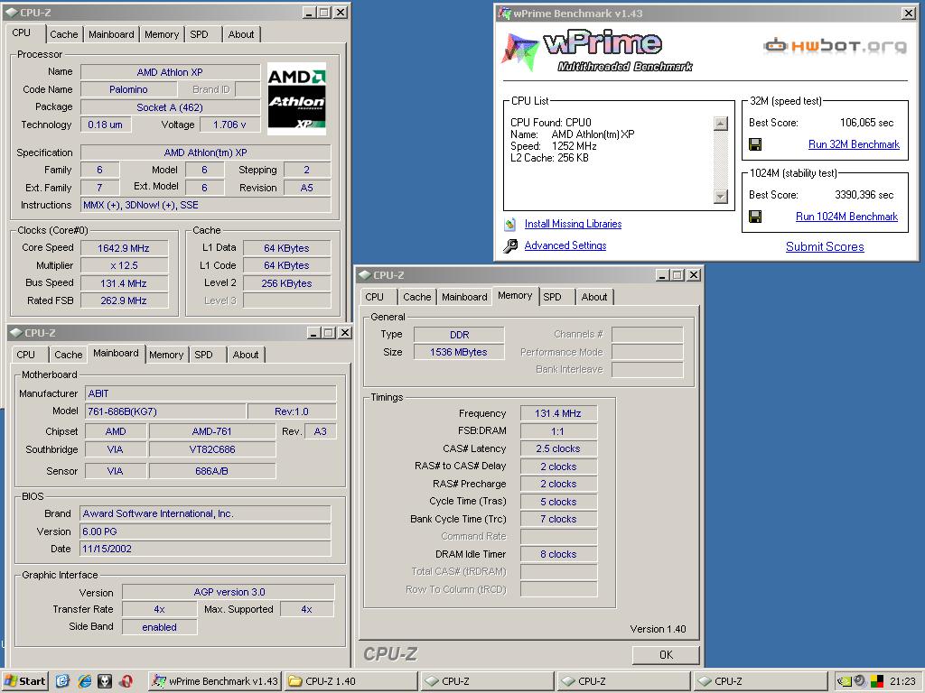This screenshot has width=925, height=693.
Task: Click the NVIDIA tray icon
Action: pos(845,681)
